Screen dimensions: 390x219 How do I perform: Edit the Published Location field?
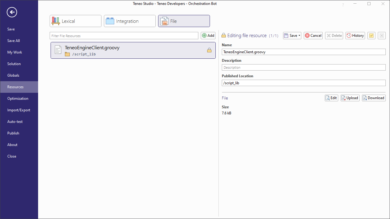point(304,83)
